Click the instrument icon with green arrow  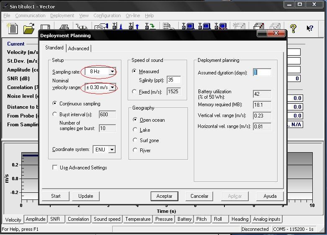tap(150, 26)
